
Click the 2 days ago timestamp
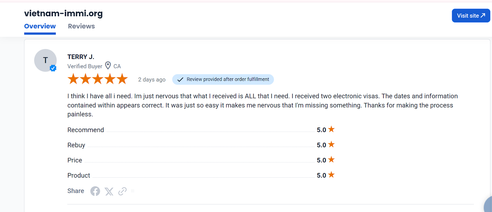152,79
